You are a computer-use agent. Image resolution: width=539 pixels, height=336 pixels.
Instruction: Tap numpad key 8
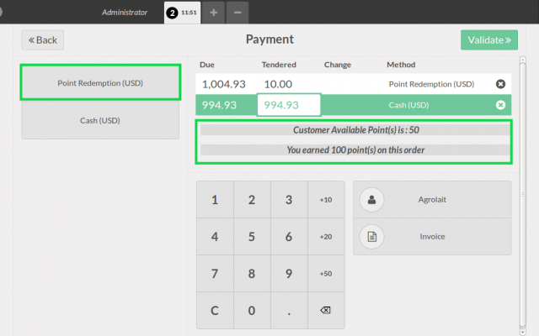click(252, 274)
